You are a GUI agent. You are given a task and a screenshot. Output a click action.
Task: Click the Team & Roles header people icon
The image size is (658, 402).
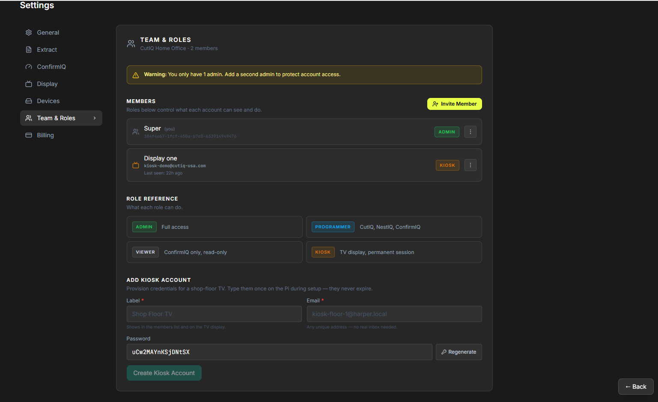point(131,44)
